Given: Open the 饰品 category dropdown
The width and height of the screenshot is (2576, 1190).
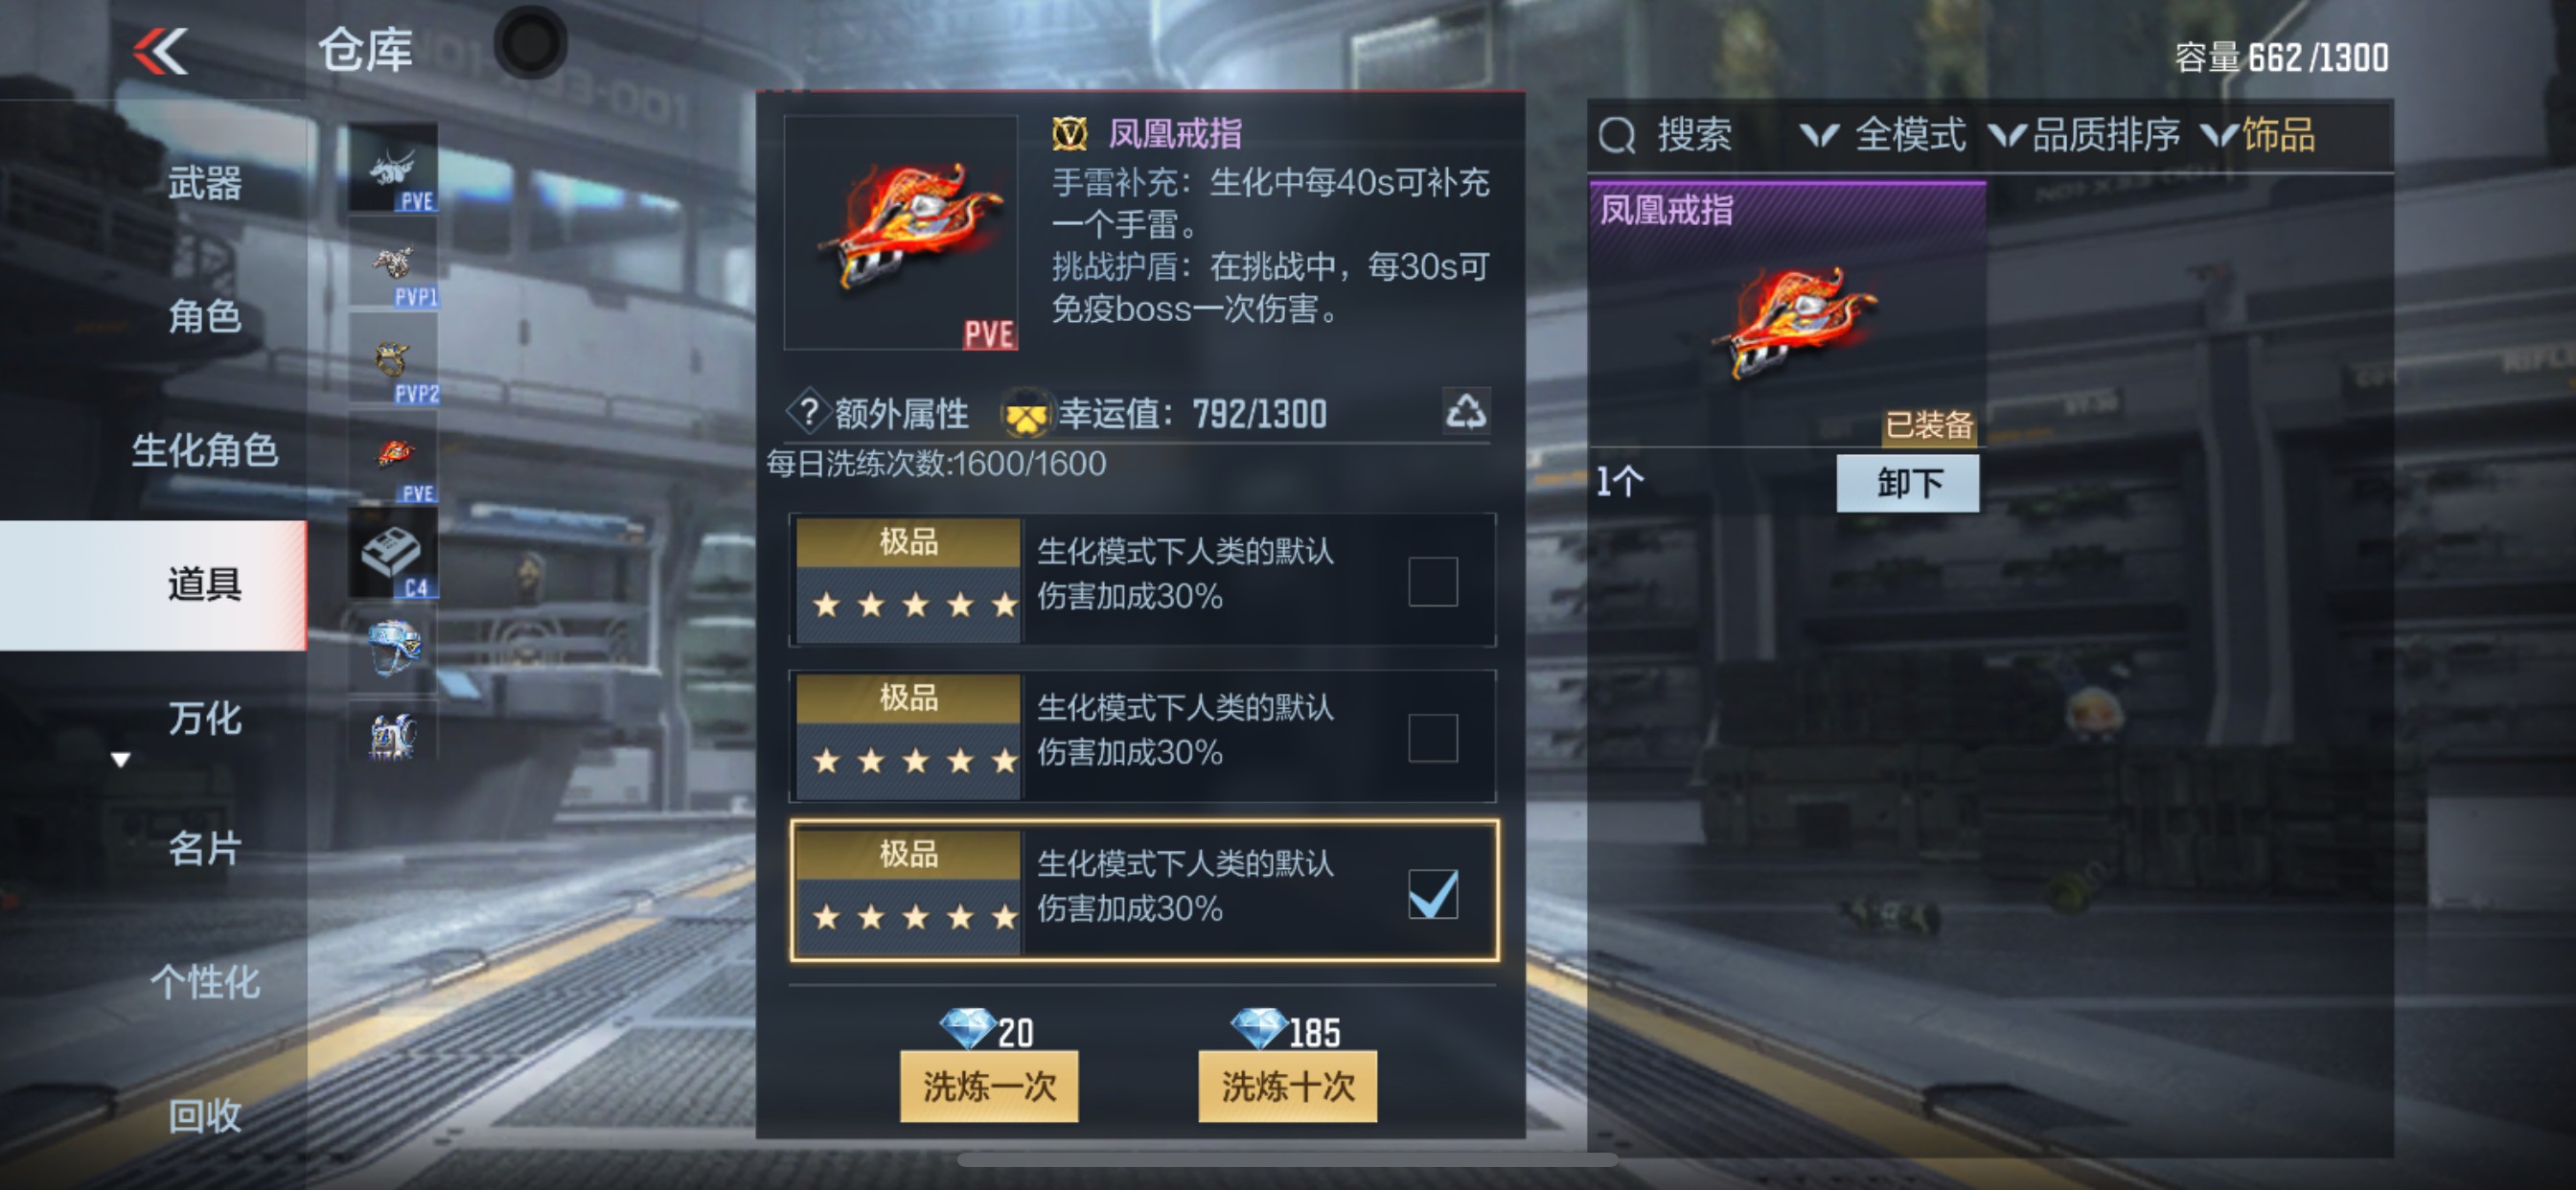Looking at the screenshot, I should (2258, 135).
